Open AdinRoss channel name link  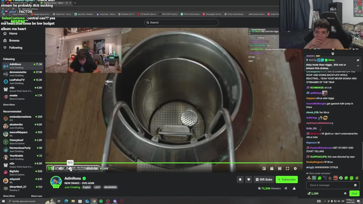click(73, 178)
